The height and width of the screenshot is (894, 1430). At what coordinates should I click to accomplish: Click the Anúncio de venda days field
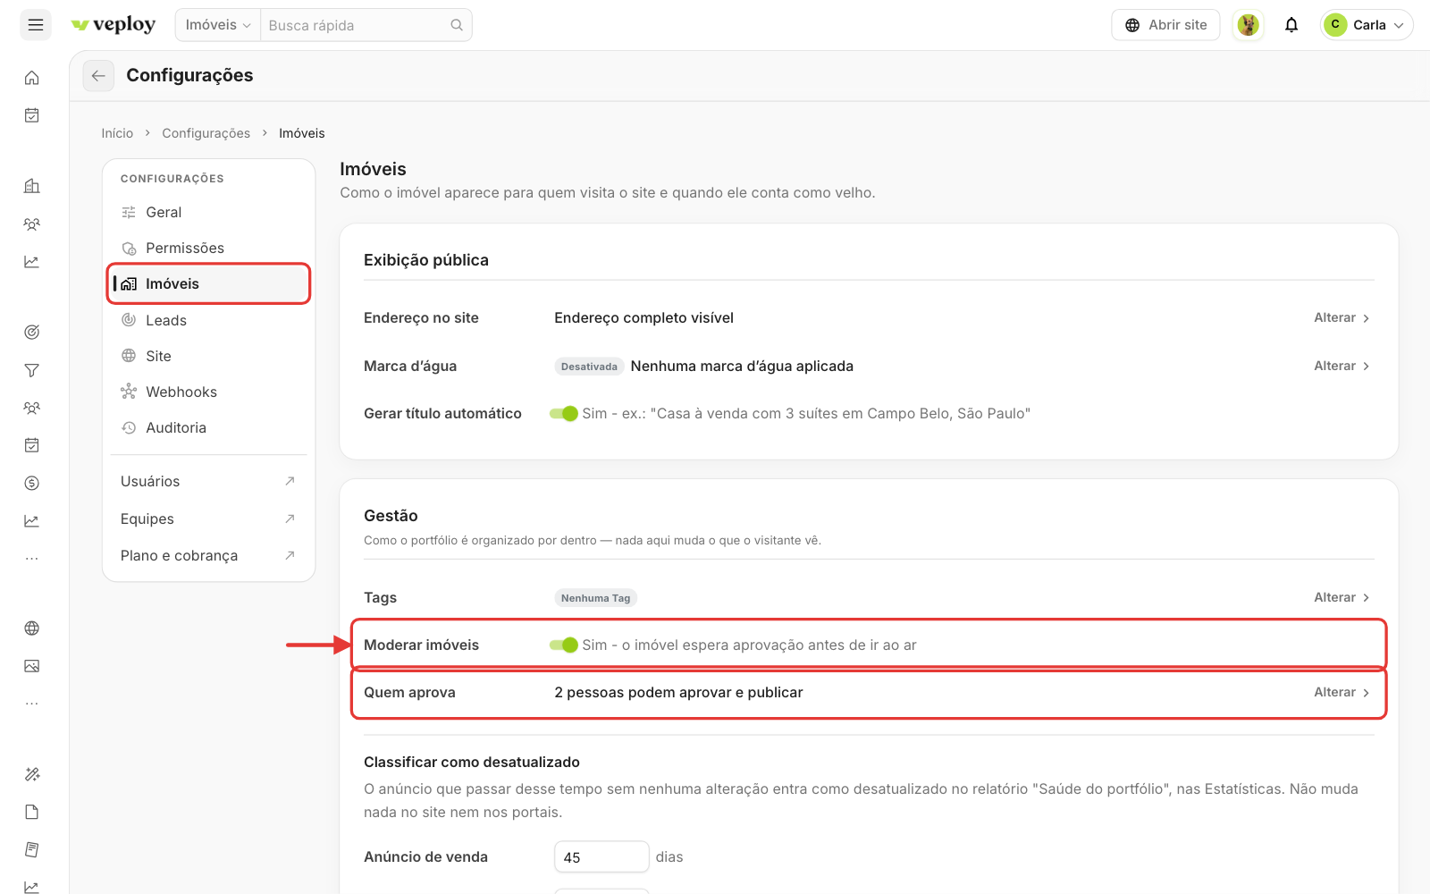tap(601, 856)
